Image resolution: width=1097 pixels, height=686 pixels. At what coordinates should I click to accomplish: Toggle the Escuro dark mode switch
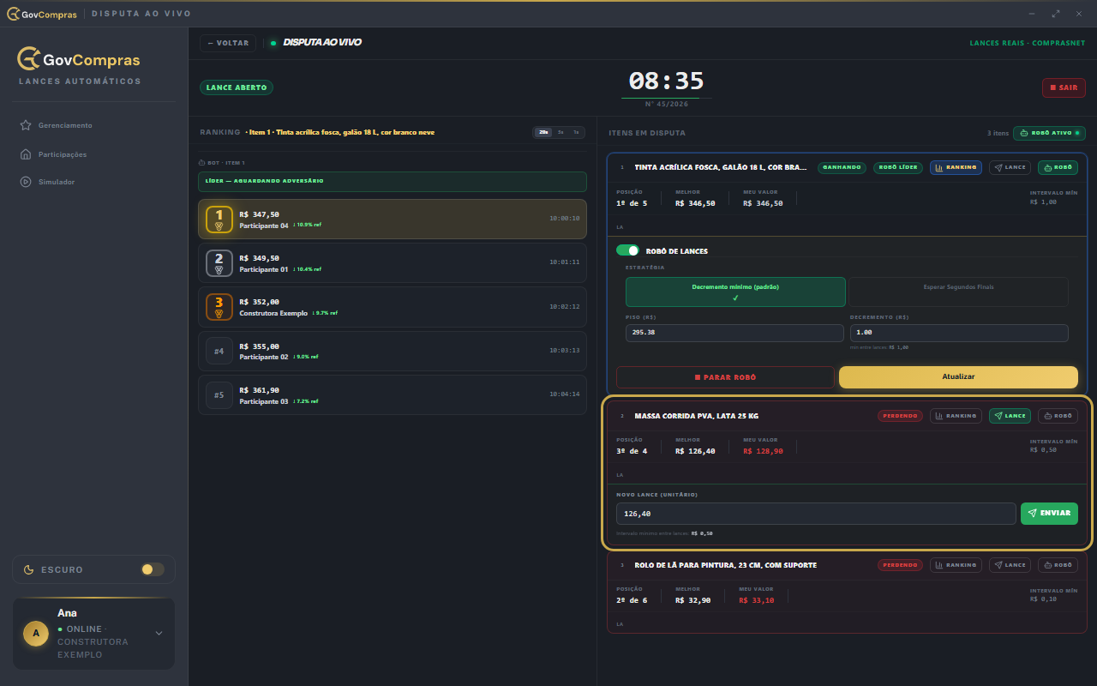click(x=153, y=569)
